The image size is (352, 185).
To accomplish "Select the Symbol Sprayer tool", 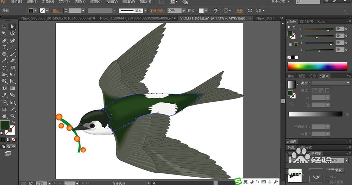I will coord(4,102).
